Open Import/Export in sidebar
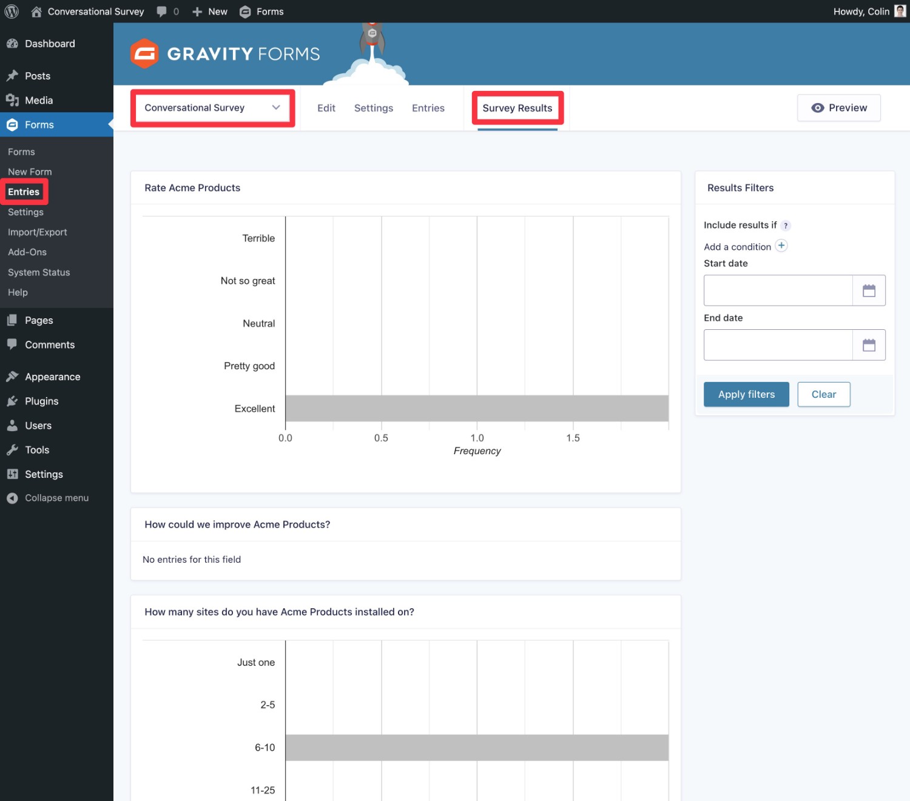Viewport: 910px width, 801px height. (38, 232)
